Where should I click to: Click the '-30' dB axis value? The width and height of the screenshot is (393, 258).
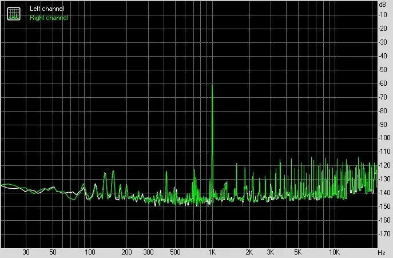[383, 42]
